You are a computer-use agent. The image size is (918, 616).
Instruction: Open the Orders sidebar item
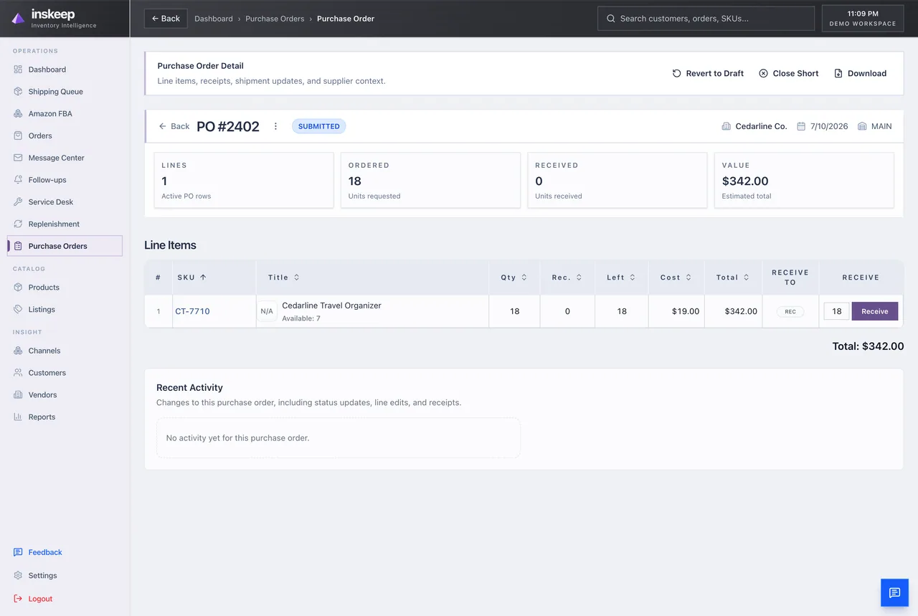65,136
